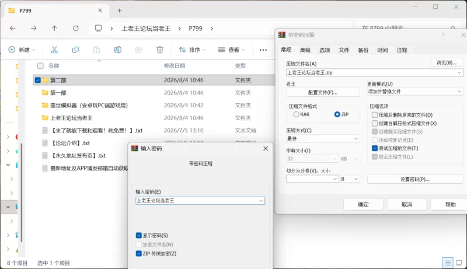Switch to large icons view in status bar
Screen dimensions: 467x269
click(459, 263)
